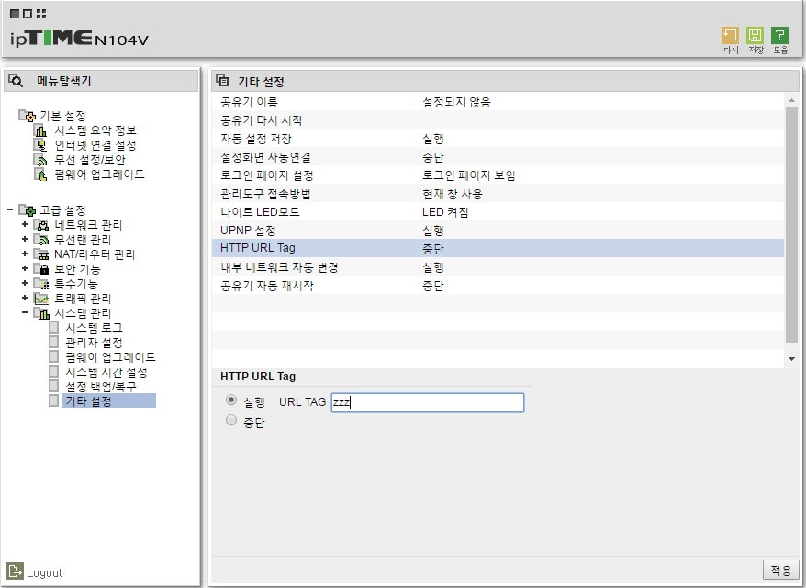This screenshot has width=806, height=588.
Task: Click the URL TAG input field
Action: [427, 402]
